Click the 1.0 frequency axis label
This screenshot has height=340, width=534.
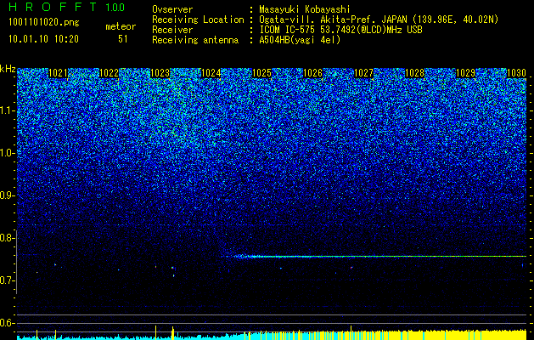pos(7,153)
